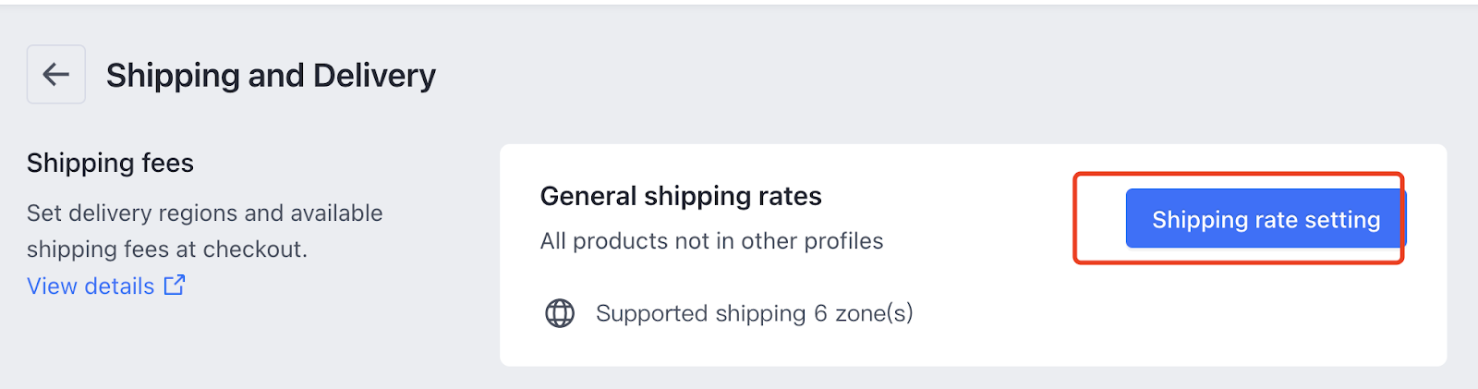Click the white General shipping rates card background
The image size is (1478, 389).
[973, 255]
